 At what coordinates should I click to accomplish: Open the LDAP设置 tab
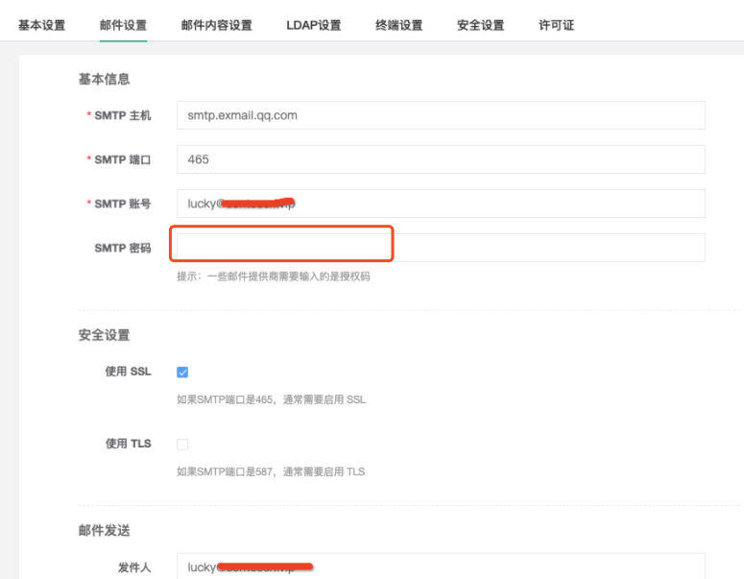point(314,25)
